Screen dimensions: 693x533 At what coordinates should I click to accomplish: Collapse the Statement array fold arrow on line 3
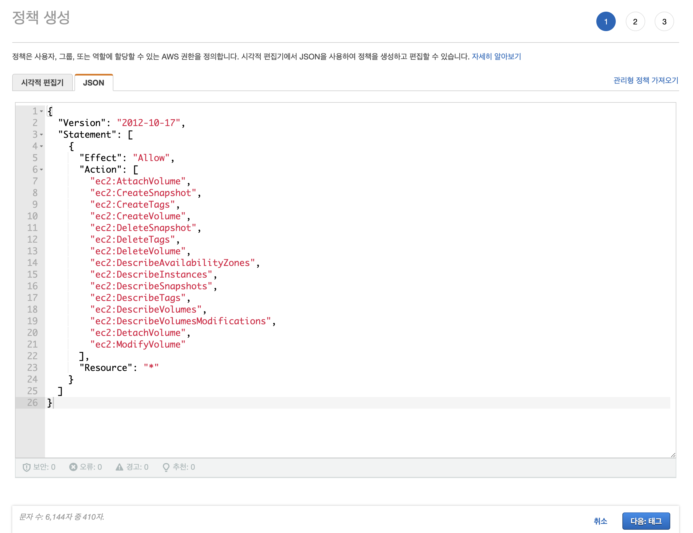coord(42,135)
